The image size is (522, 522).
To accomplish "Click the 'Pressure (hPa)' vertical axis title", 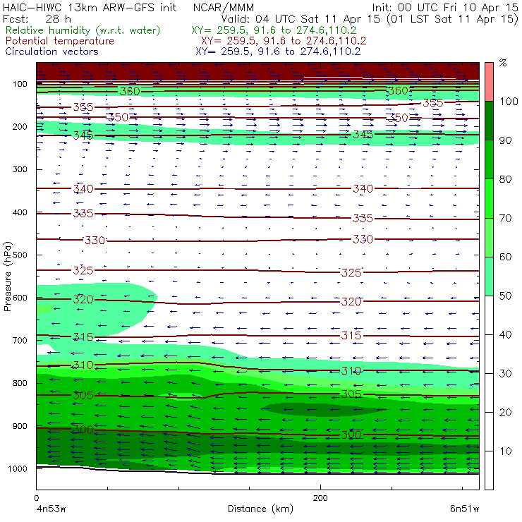I will 8,277.
